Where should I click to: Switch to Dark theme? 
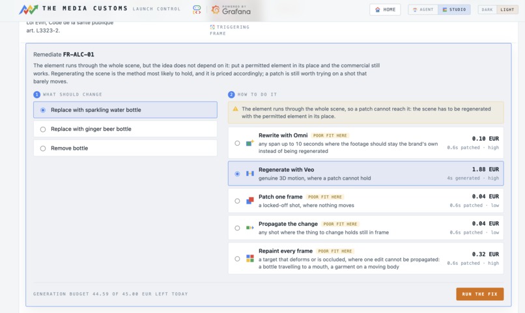[487, 10]
